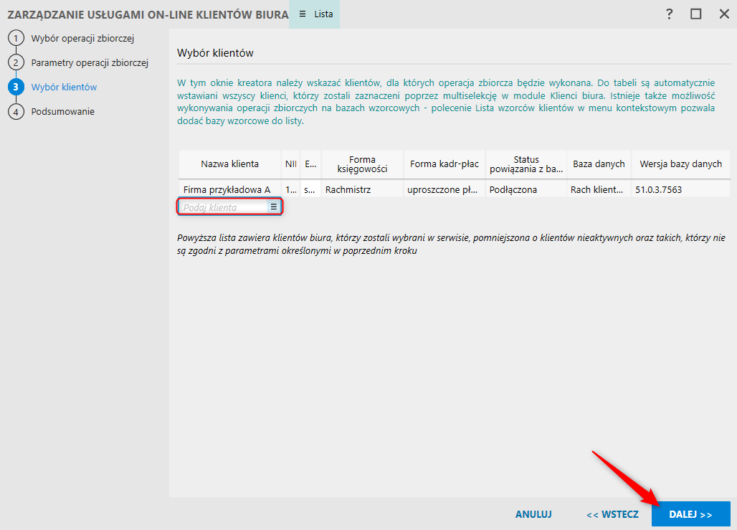Select step 3 Wybór klientów

tap(64, 87)
